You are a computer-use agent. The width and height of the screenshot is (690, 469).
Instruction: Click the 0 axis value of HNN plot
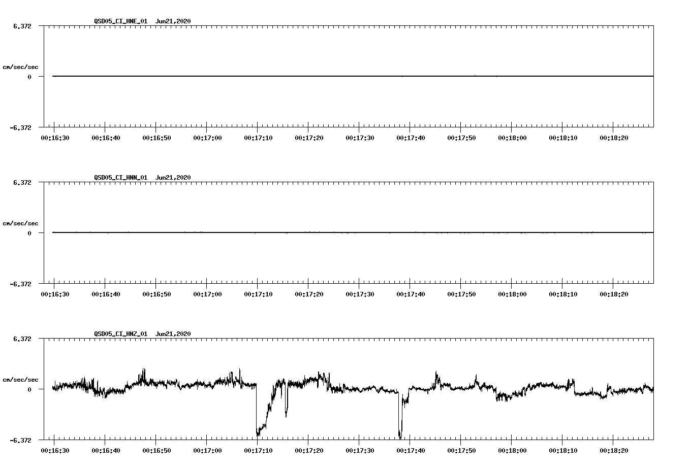[x=29, y=233]
